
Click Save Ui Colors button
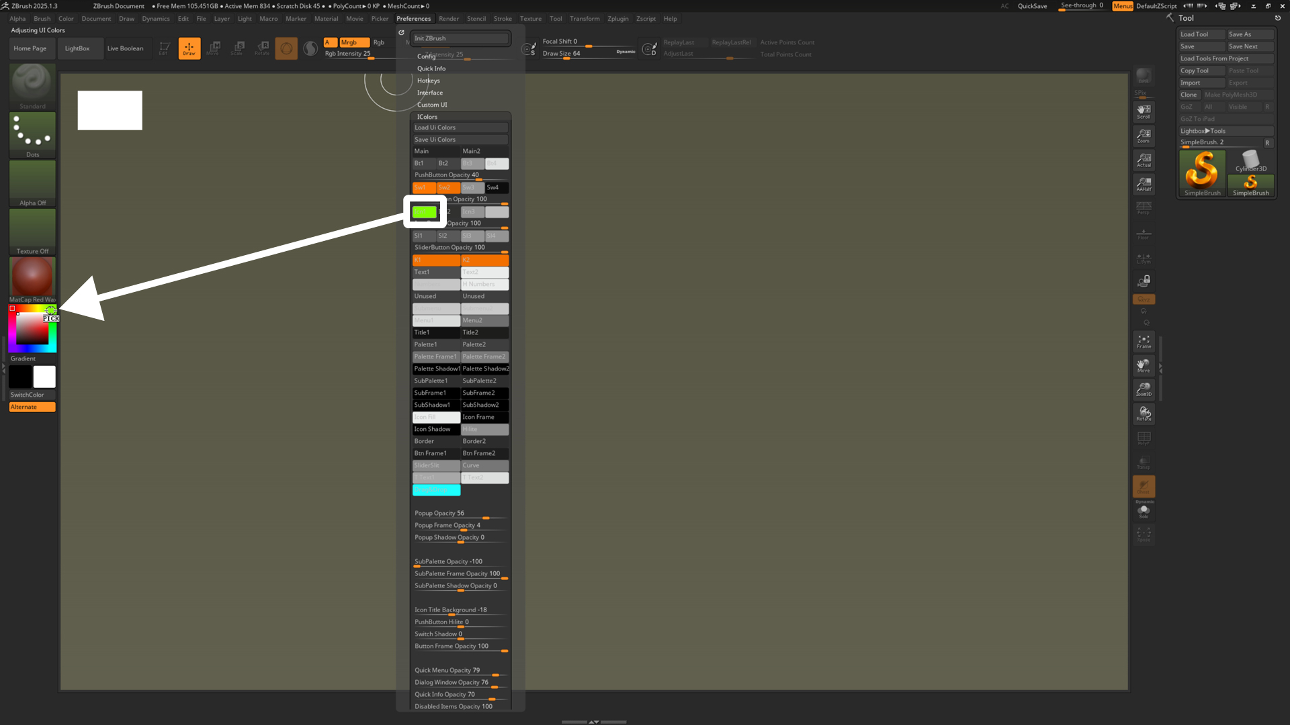(460, 140)
